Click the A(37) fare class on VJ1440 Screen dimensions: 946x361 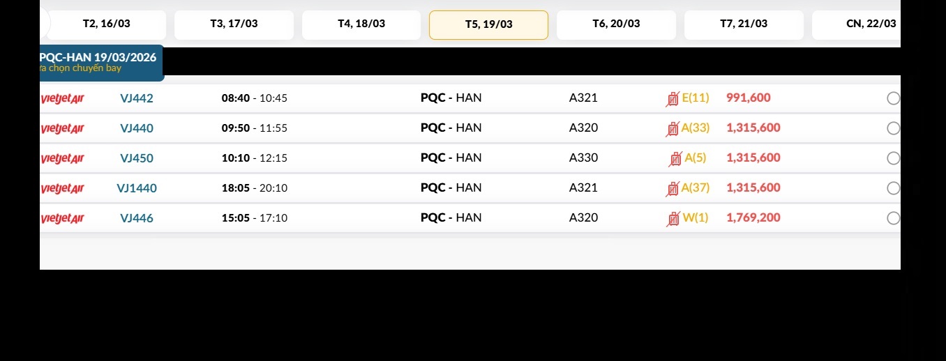point(695,188)
